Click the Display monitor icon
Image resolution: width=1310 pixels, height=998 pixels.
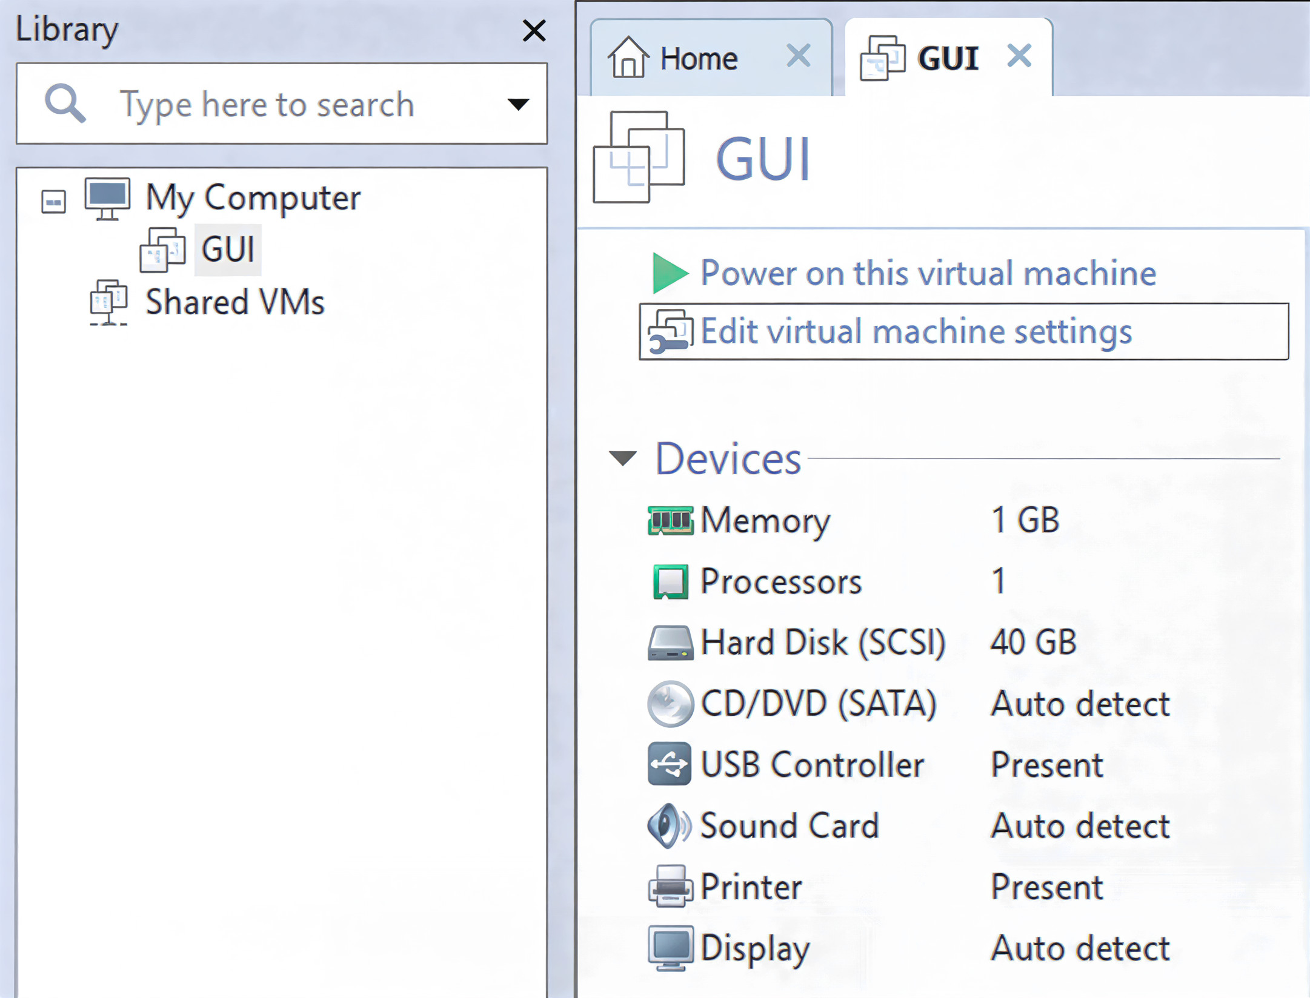pyautogui.click(x=670, y=948)
